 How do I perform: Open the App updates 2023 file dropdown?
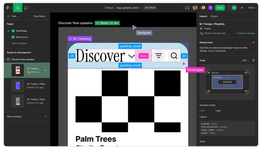(141, 8)
